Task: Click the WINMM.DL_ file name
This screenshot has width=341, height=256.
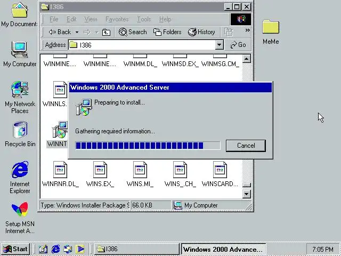Action: [140, 64]
